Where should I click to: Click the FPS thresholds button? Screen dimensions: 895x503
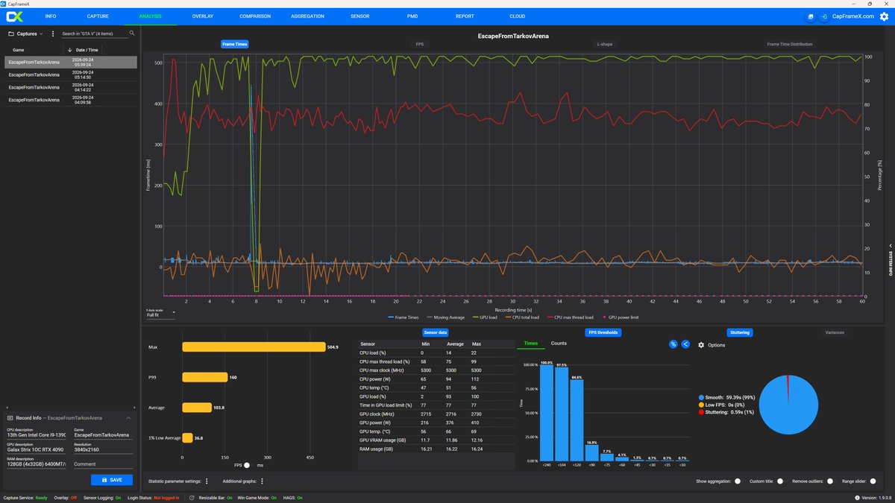point(604,332)
